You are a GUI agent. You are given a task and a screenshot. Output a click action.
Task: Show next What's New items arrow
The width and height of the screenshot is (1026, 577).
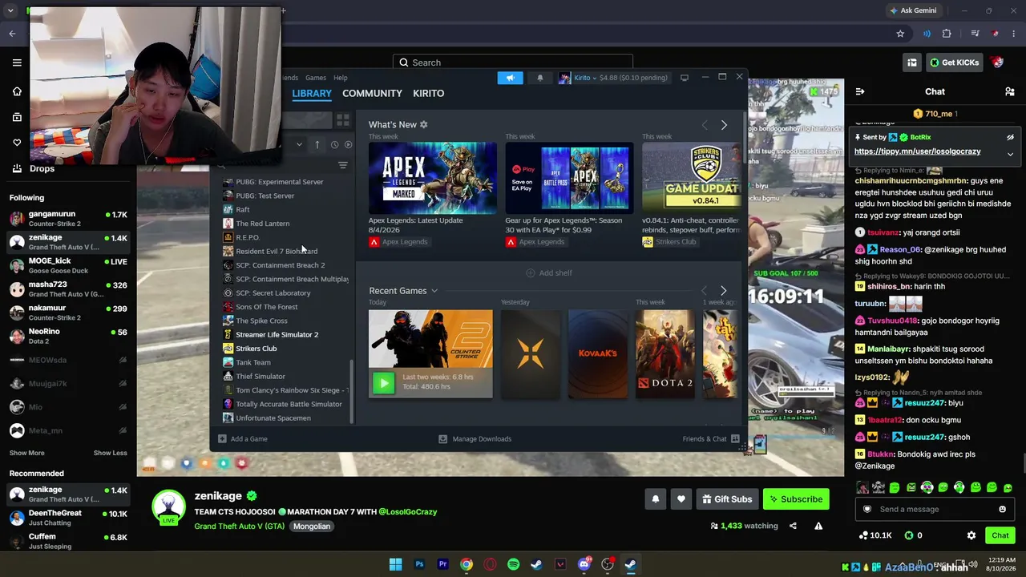(724, 125)
